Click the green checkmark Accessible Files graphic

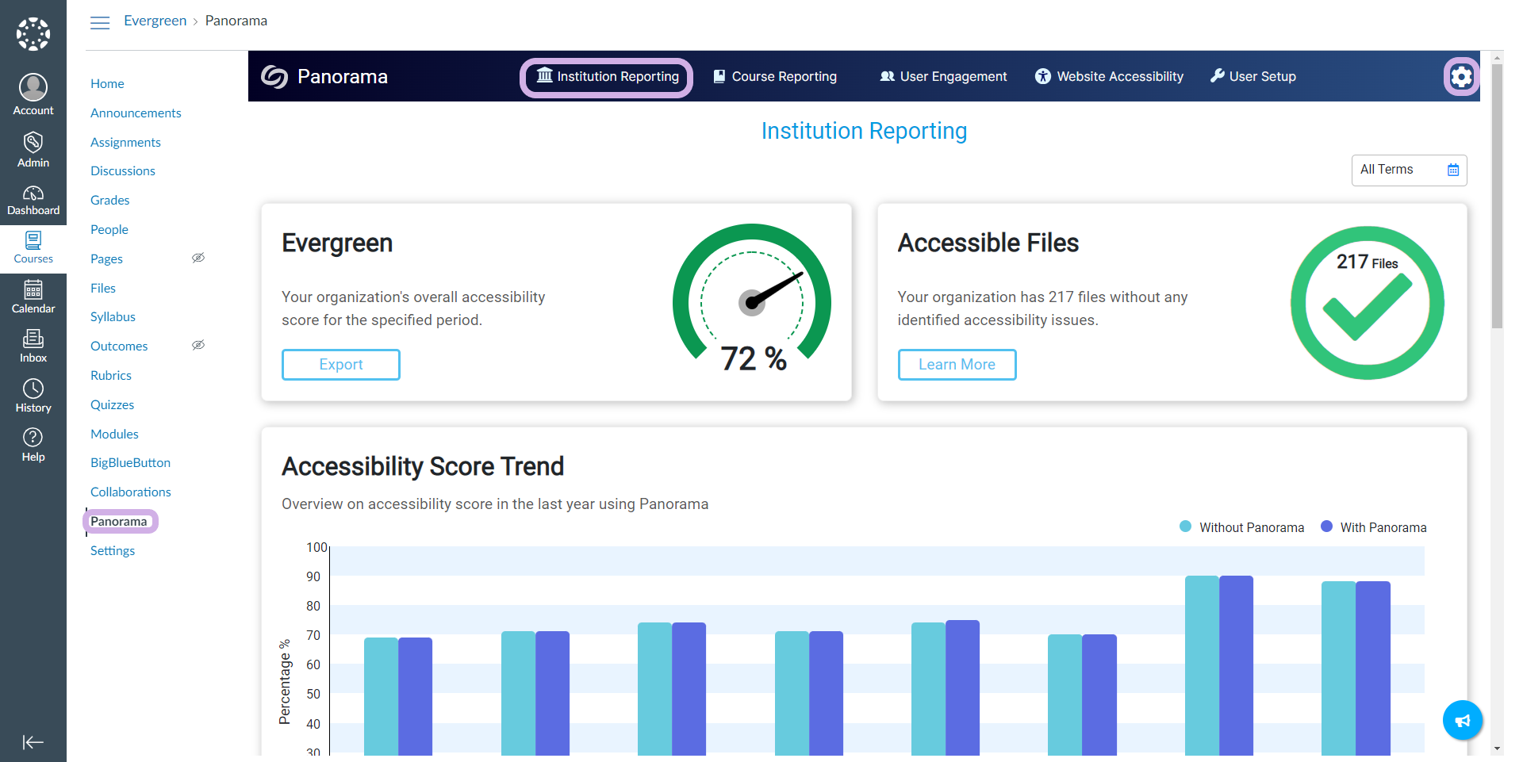point(1368,303)
